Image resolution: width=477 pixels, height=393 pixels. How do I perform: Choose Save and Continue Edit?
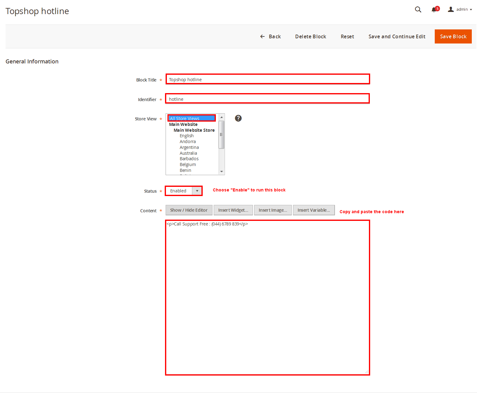click(x=397, y=36)
